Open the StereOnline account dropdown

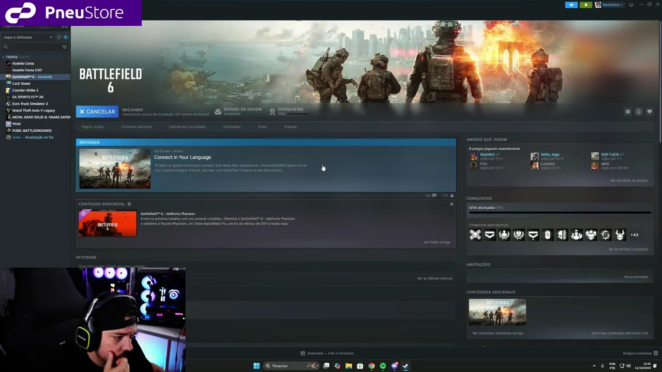click(609, 5)
